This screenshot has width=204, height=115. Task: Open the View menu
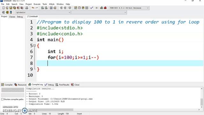[21, 4]
